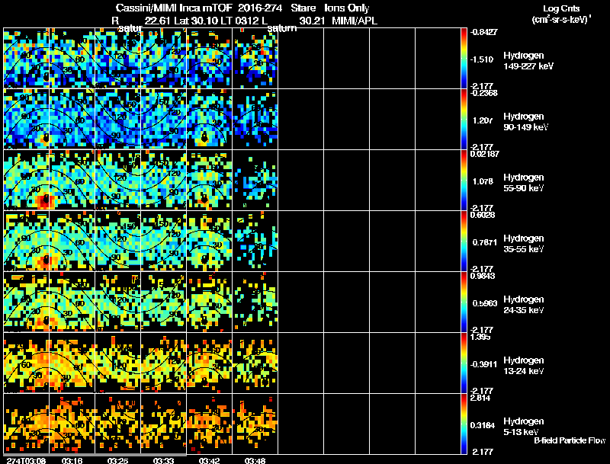Open the 5-13 keV panel at 274T03:08
The image size is (610, 464).
point(27,424)
